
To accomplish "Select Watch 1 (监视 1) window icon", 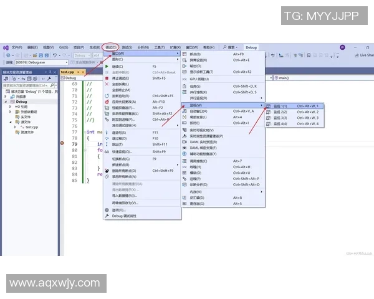I will click(x=269, y=106).
